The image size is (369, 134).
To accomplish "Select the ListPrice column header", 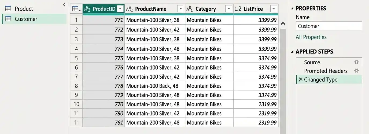I will (x=256, y=9).
